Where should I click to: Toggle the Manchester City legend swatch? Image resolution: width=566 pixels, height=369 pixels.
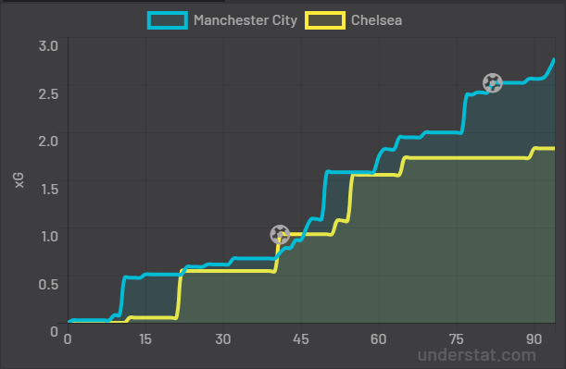168,20
